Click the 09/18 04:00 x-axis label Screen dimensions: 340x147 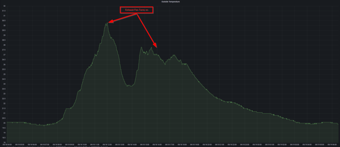pyautogui.click(x=7, y=144)
